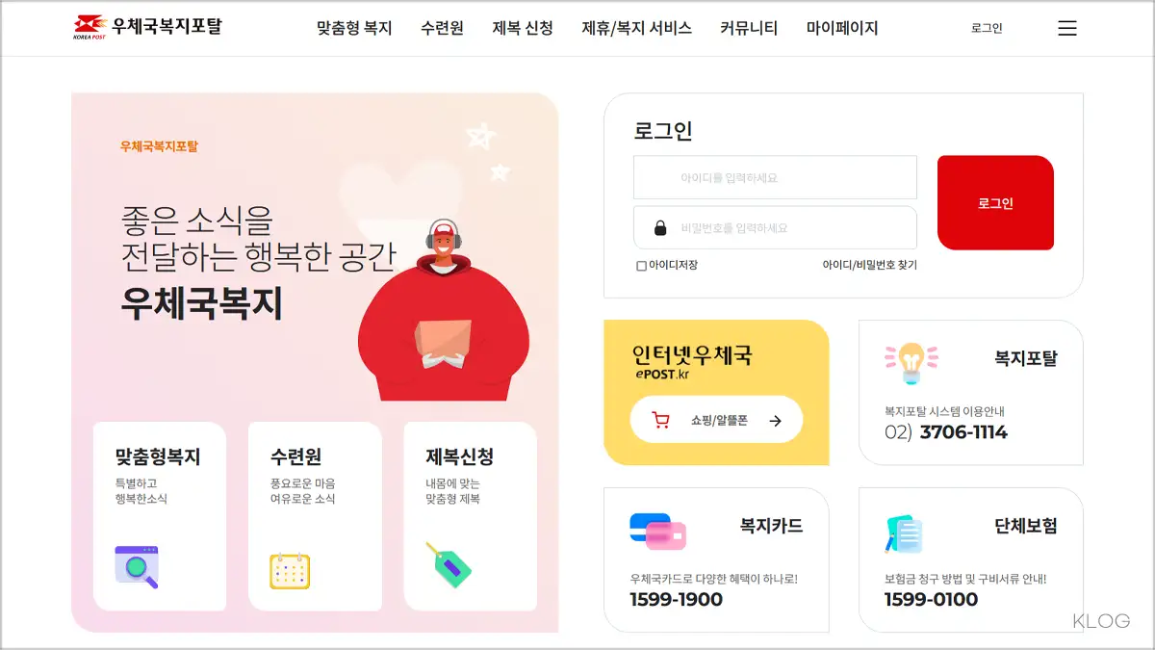Expand the 맞춤형 복지 menu
Viewport: 1155px width, 650px height.
(354, 28)
